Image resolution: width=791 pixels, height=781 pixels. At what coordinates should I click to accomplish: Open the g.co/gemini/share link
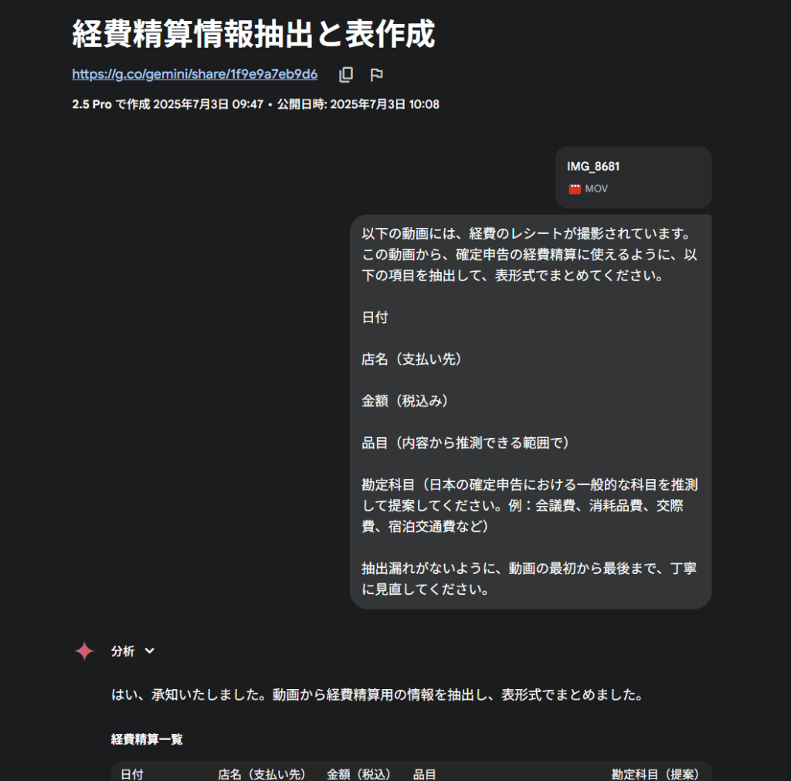tap(195, 74)
